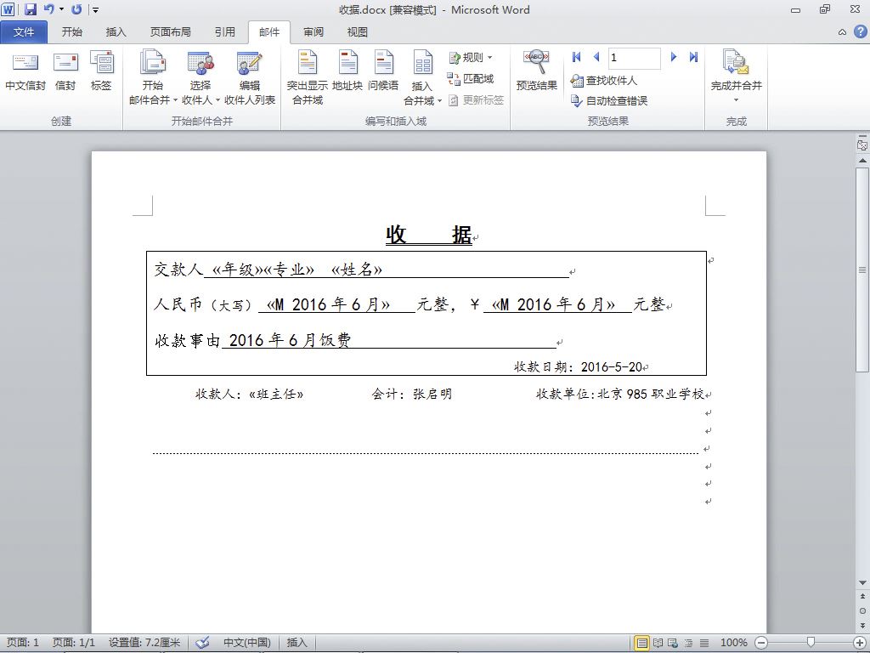Open Finish & Merge (完成并合并) dropdown
The height and width of the screenshot is (653, 870).
point(737,77)
